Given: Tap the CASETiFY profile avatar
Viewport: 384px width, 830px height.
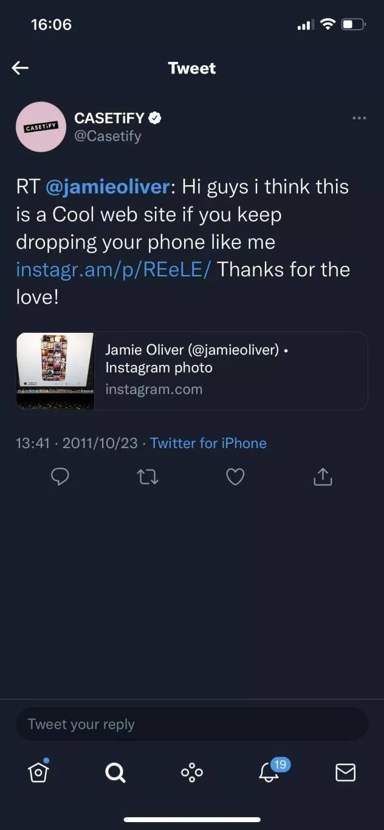Looking at the screenshot, I should coord(41,126).
